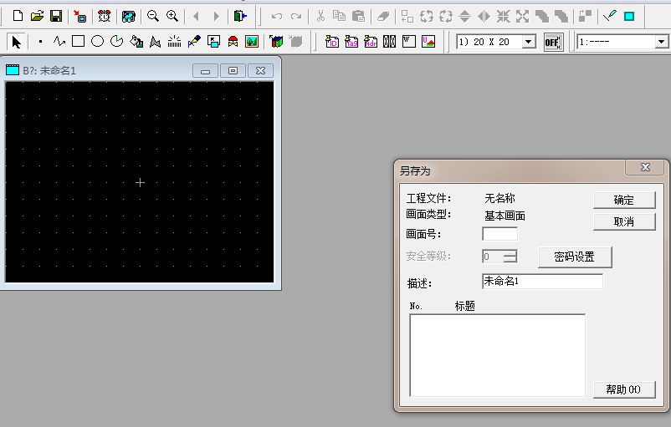
Task: Select the rectangle drawing tool
Action: pos(78,41)
